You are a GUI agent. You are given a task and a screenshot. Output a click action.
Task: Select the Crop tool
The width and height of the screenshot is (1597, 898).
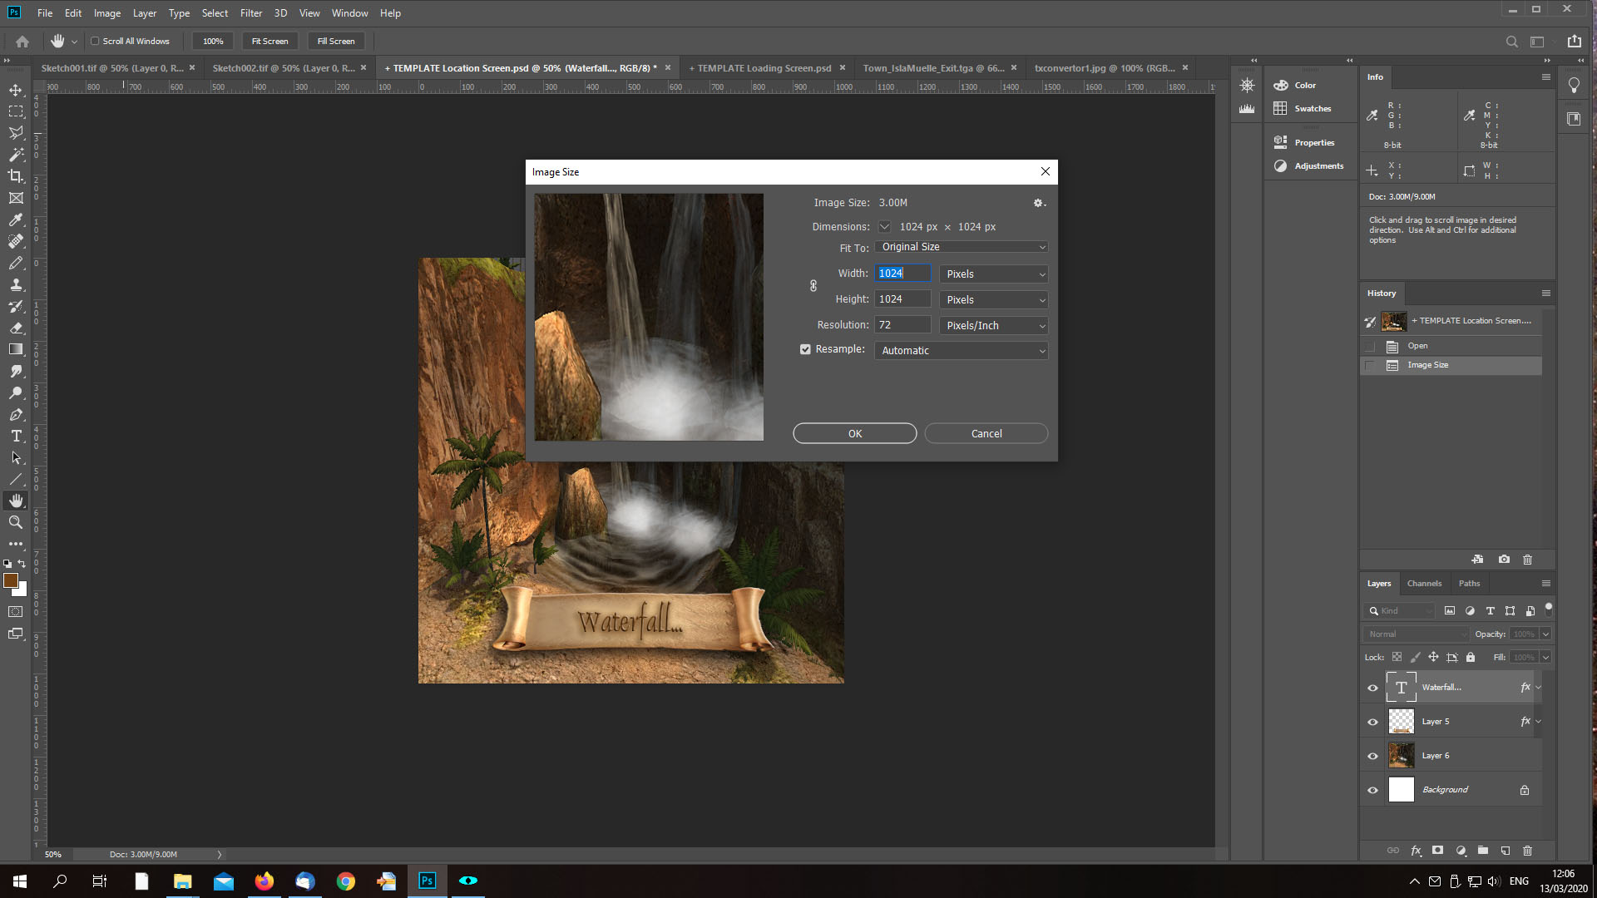[16, 176]
